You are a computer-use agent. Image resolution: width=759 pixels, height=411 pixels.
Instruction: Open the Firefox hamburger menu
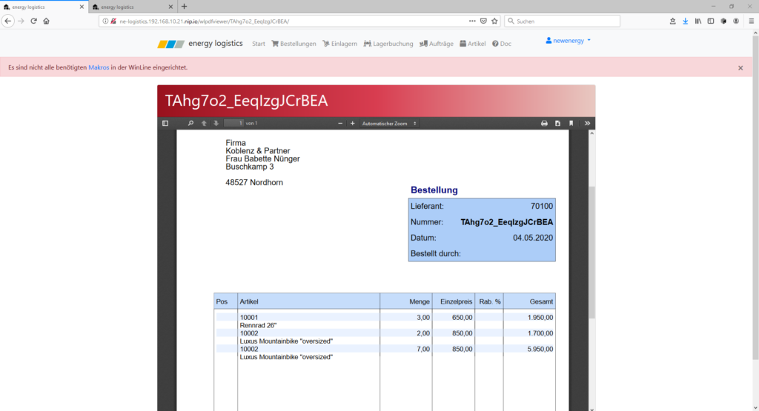tap(752, 21)
